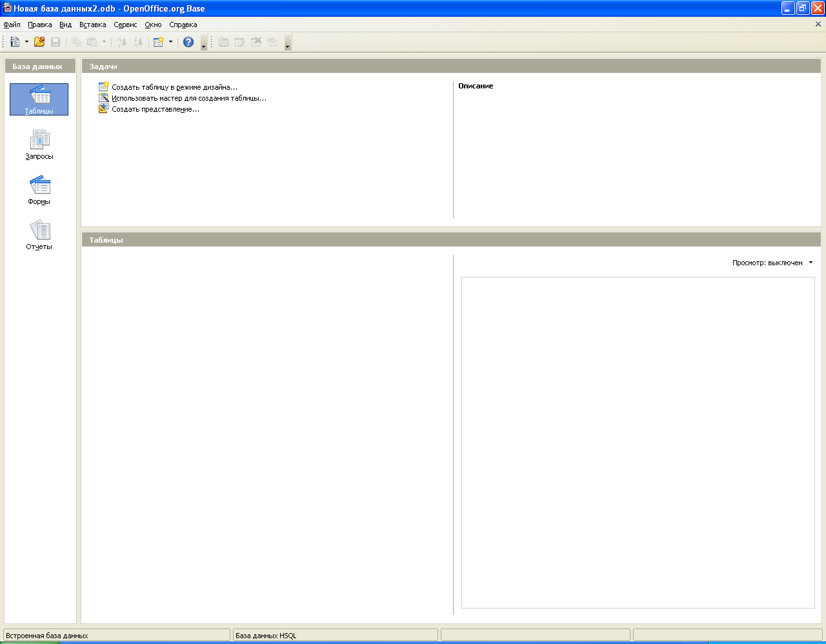Image resolution: width=826 pixels, height=644 pixels.
Task: Click the Open database object icon
Action: pos(224,42)
